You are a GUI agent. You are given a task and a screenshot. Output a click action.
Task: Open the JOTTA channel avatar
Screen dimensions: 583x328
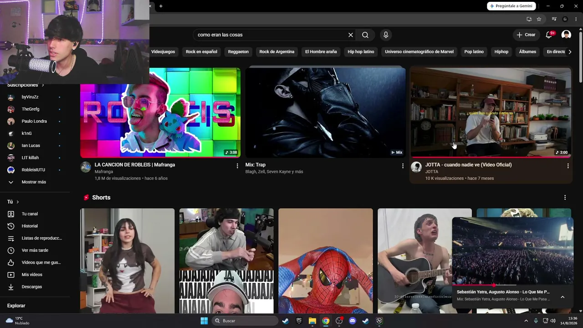[x=416, y=167]
